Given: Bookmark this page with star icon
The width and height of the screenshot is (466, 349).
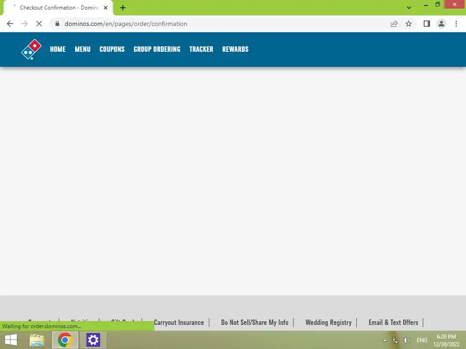Looking at the screenshot, I should tap(409, 24).
